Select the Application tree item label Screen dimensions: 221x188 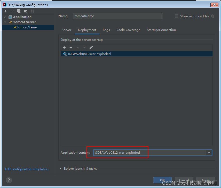[x=22, y=17]
